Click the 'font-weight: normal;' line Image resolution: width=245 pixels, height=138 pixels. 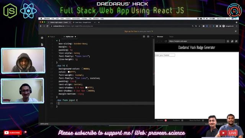coord(71,75)
